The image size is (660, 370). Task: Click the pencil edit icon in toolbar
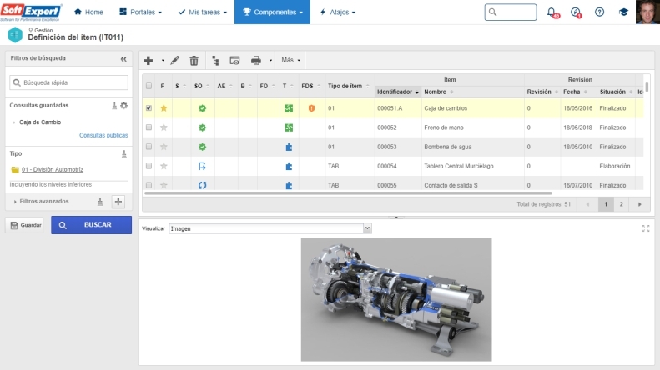click(174, 60)
